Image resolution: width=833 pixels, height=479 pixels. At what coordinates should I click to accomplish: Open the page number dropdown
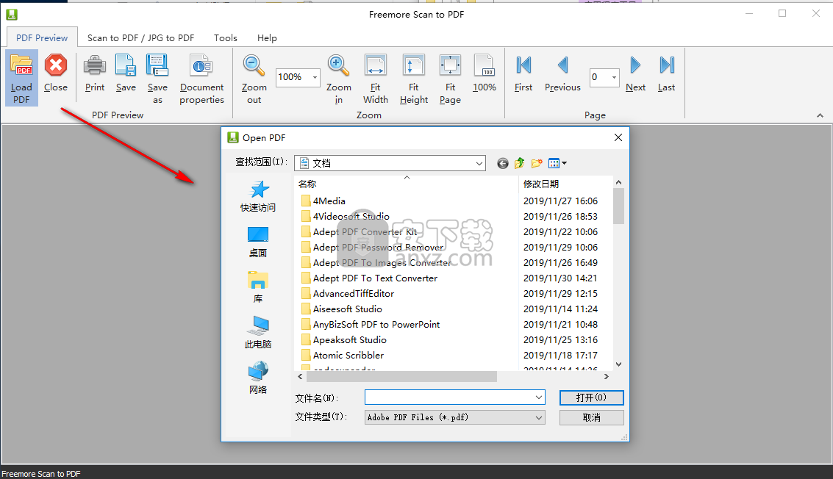[x=614, y=77]
